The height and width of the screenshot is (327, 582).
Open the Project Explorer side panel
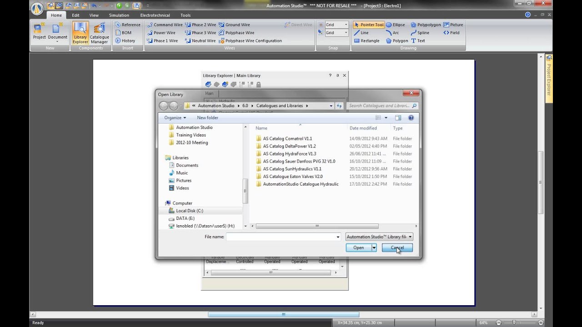[549, 78]
